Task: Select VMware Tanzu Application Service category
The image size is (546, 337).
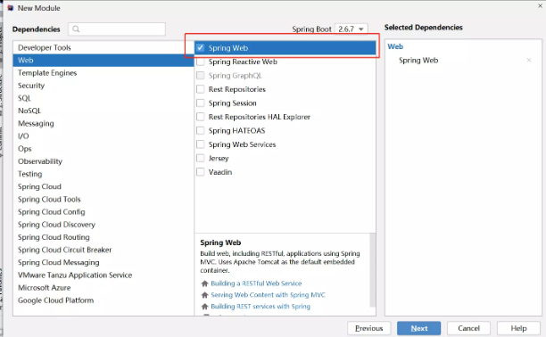Action: [x=103, y=275]
